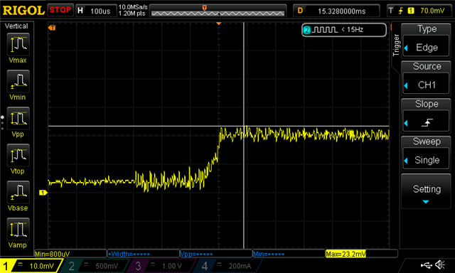Select the Vmin measurement icon
Viewport: 455px width, 273px height.
[18, 81]
